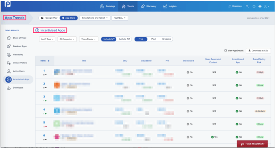This screenshot has width=275, height=148.
Task: Click the Blocklisted column header
Action: point(189,61)
